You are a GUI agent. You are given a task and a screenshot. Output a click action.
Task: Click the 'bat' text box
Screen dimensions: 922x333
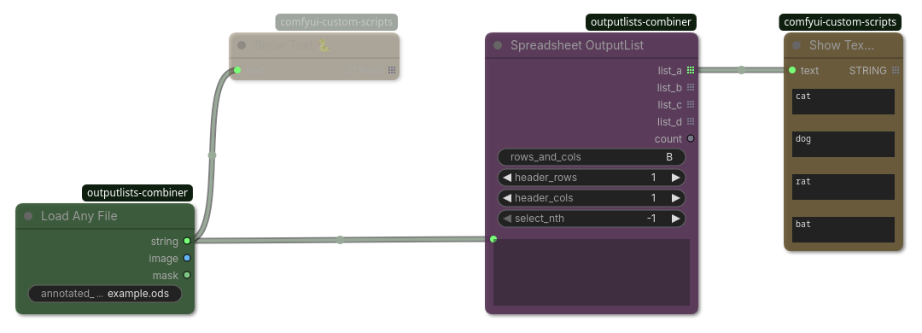[x=843, y=230]
